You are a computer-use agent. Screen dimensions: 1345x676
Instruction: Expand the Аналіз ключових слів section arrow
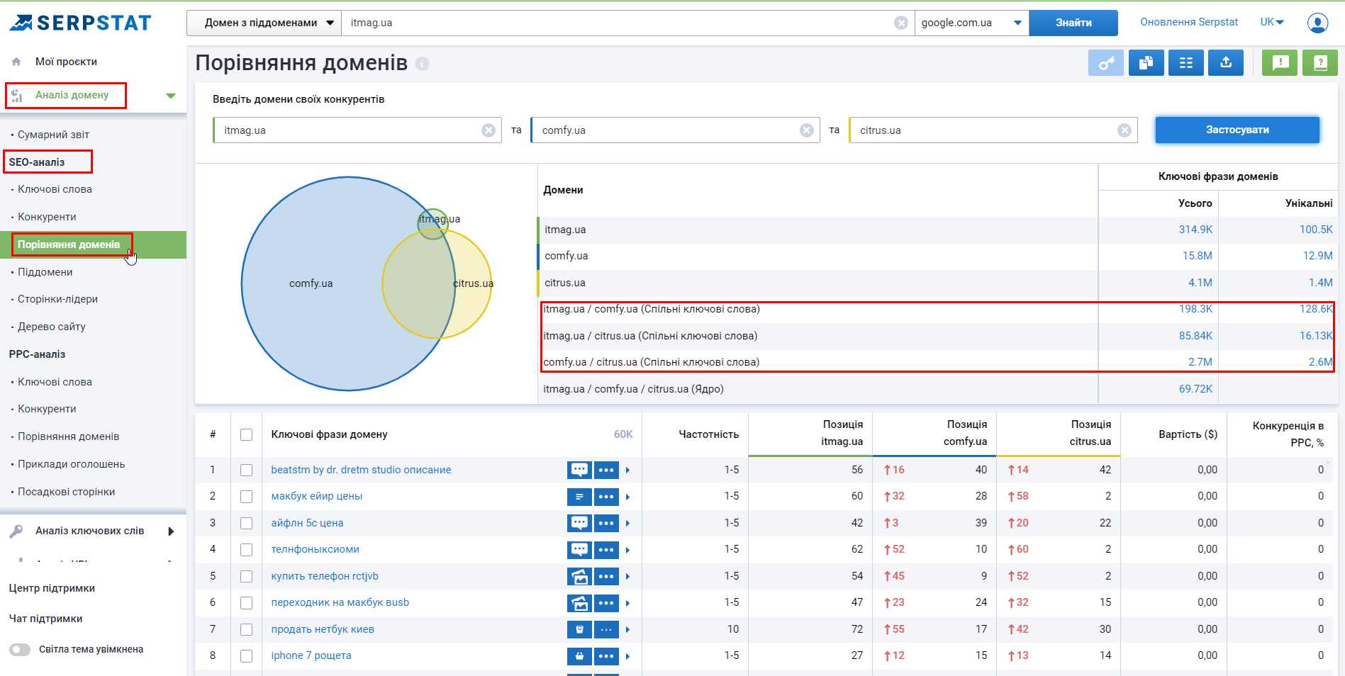point(171,531)
